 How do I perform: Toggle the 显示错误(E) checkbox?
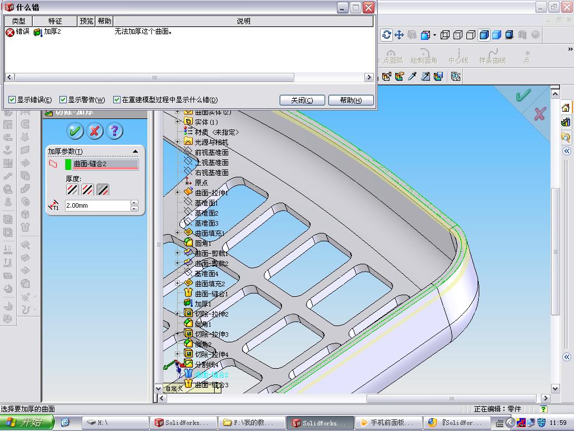tap(12, 100)
